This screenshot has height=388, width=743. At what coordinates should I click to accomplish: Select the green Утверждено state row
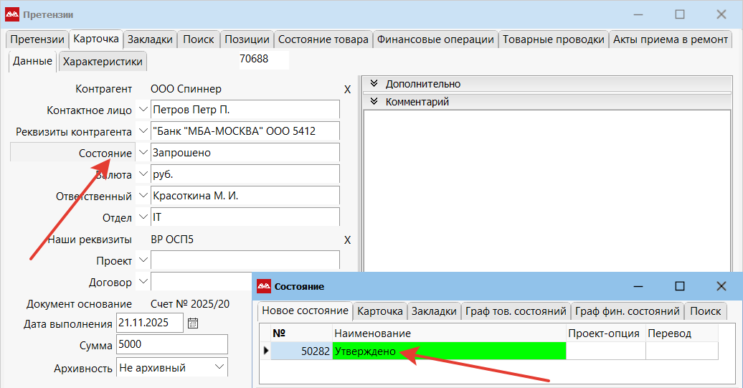pos(449,351)
